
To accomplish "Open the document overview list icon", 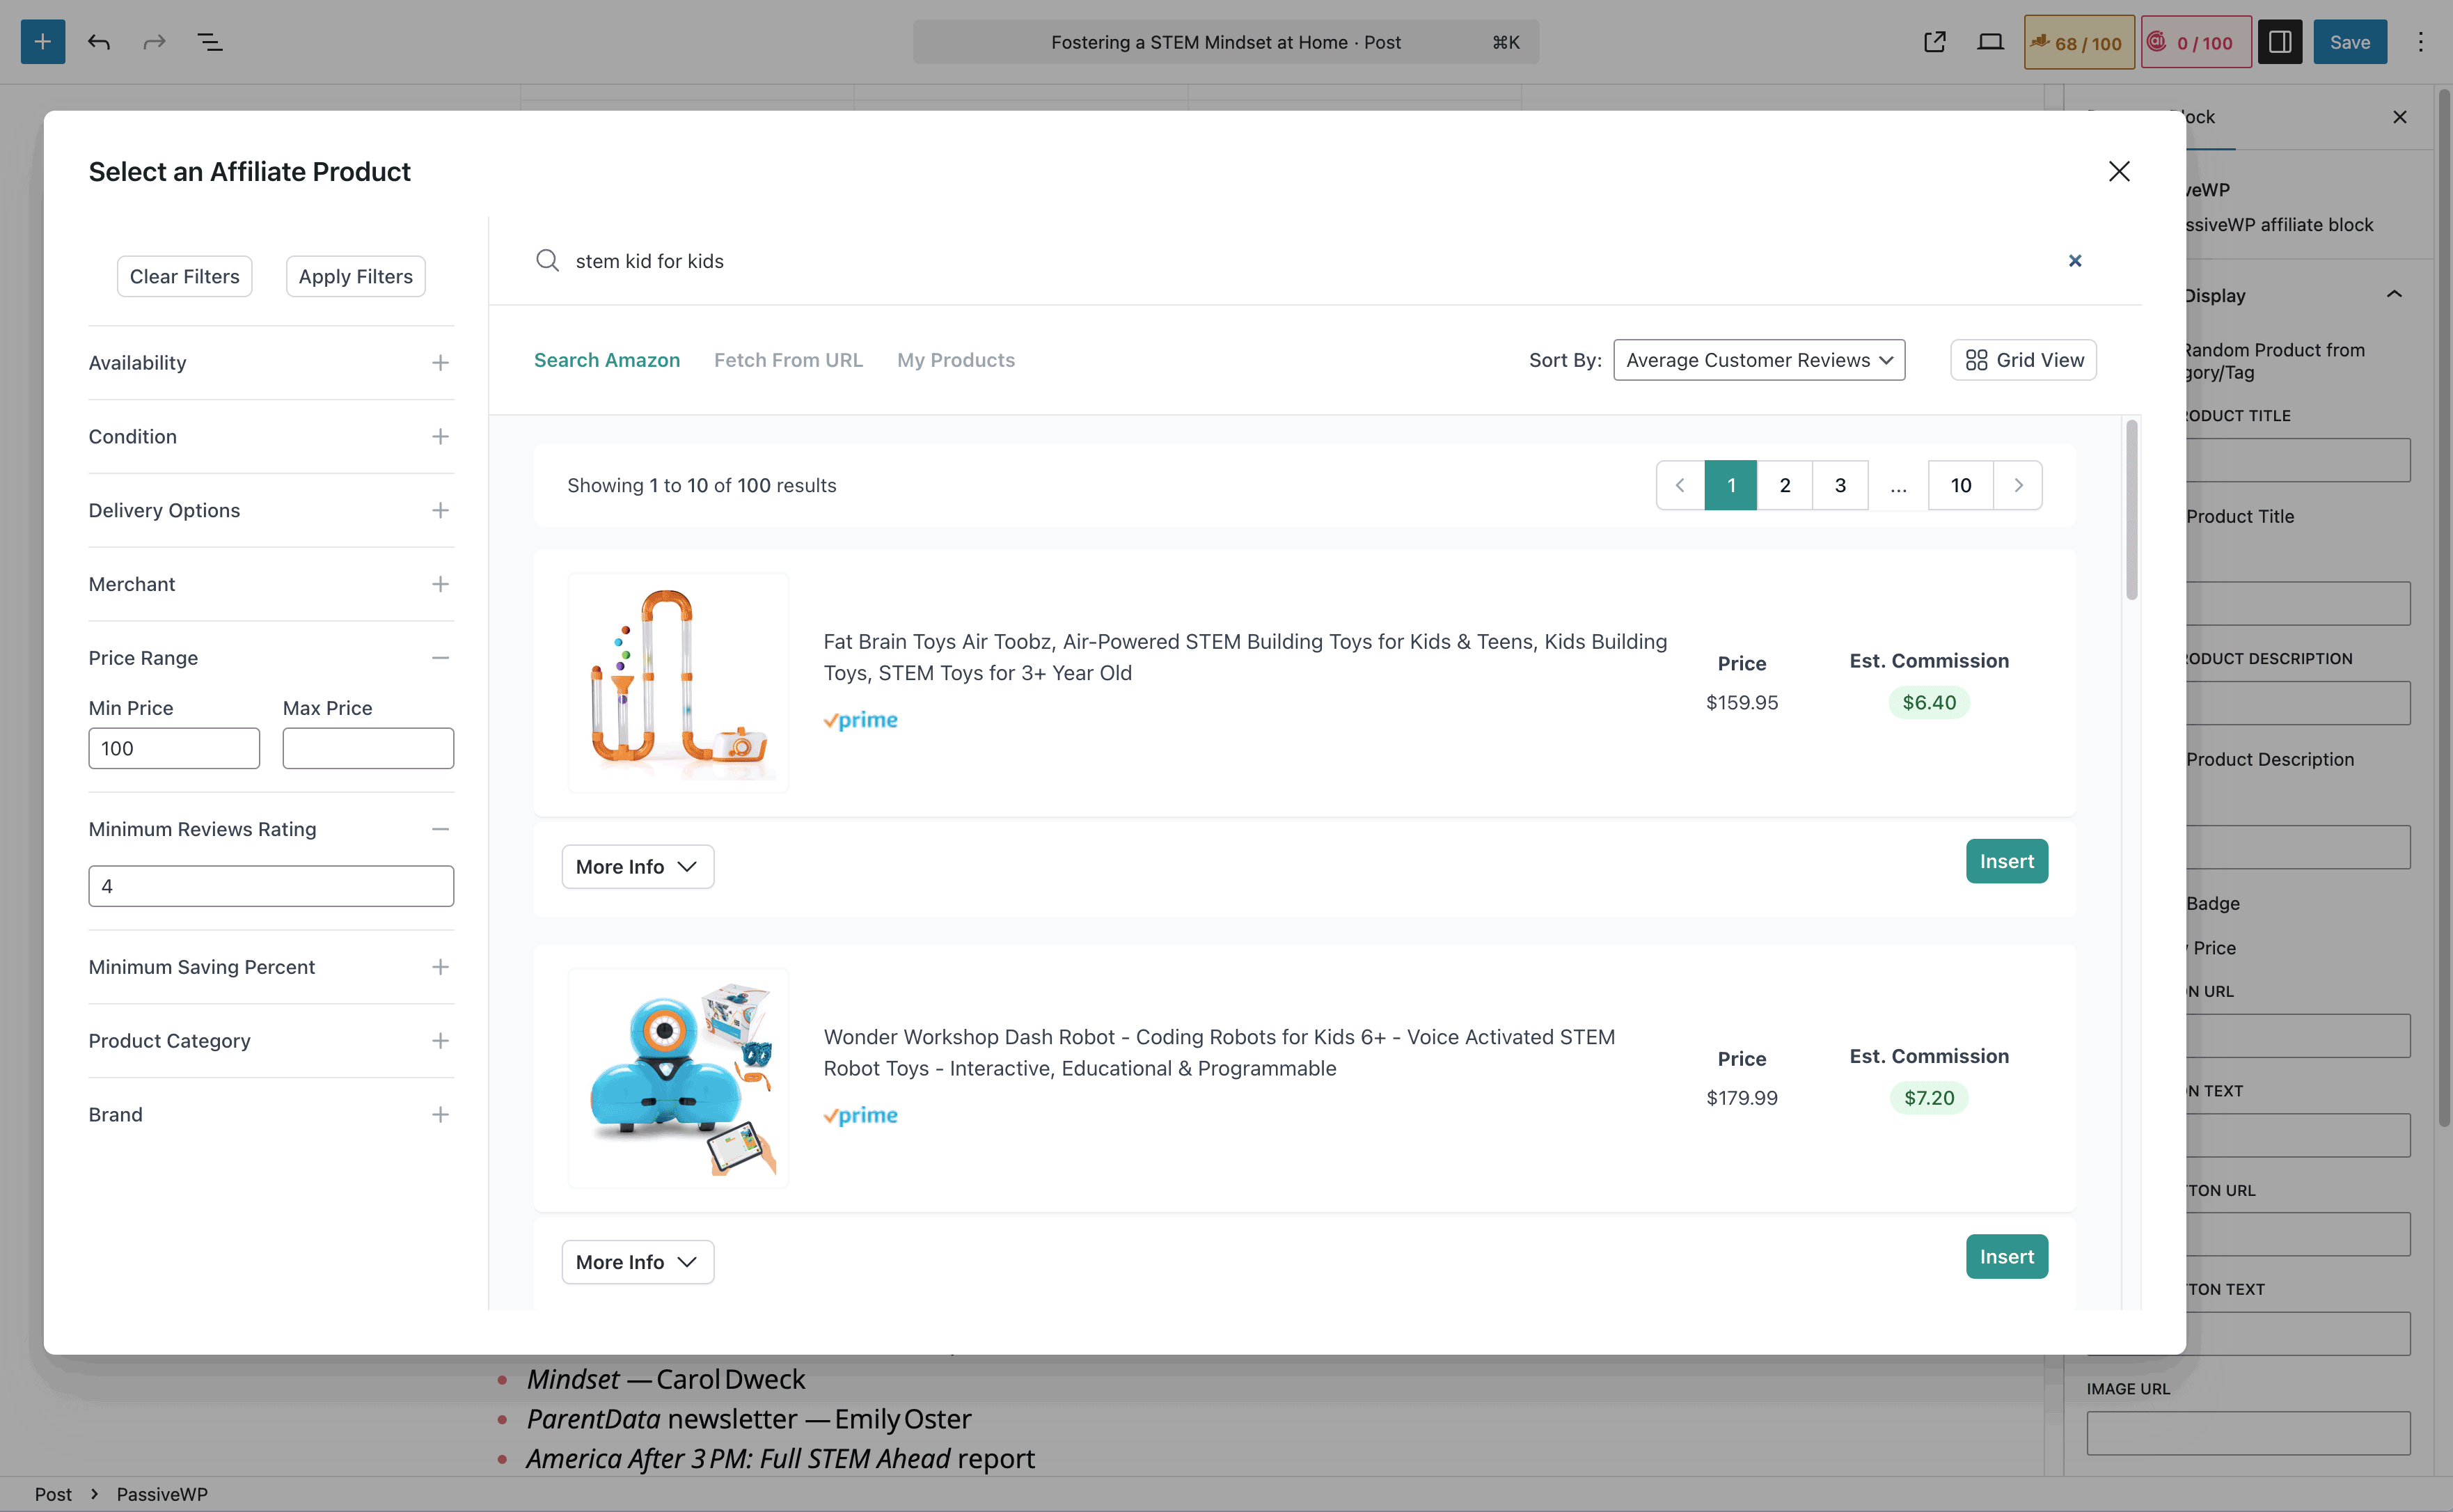I will click(210, 42).
